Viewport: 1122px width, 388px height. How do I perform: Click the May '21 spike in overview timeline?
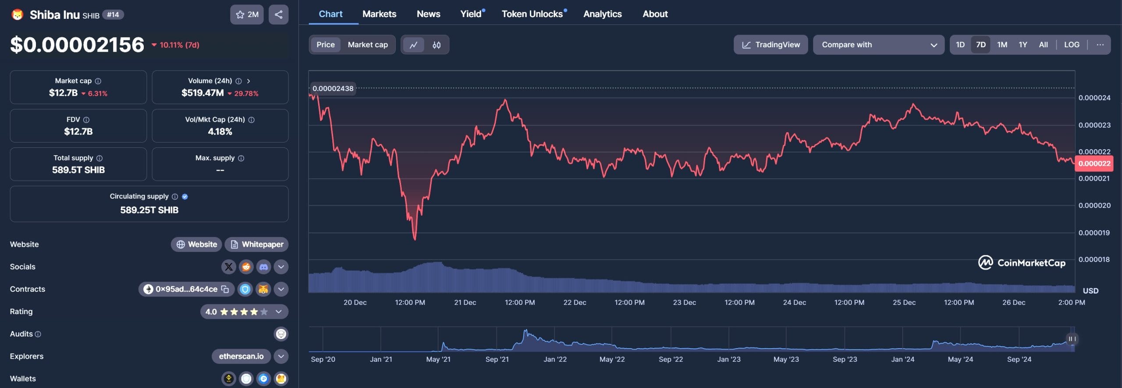(x=443, y=346)
